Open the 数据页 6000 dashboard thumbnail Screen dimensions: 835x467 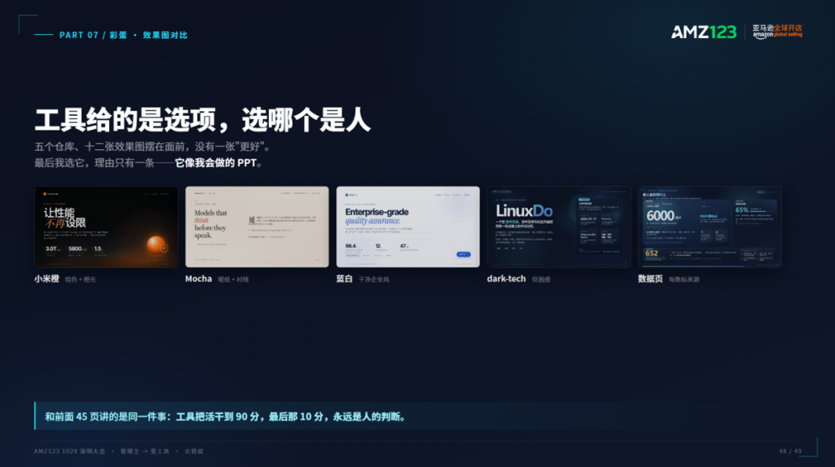710,227
